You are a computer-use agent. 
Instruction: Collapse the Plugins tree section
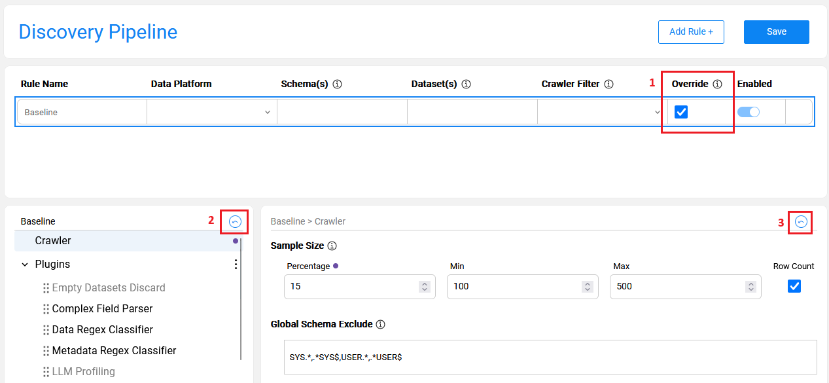click(25, 264)
